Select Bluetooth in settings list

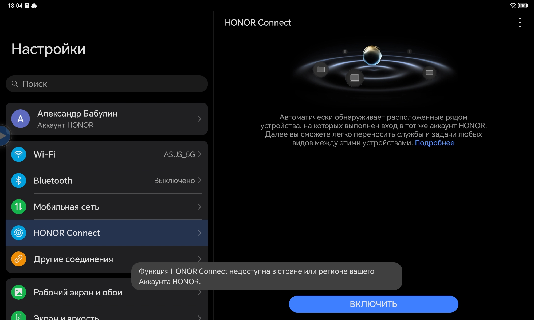point(107,181)
